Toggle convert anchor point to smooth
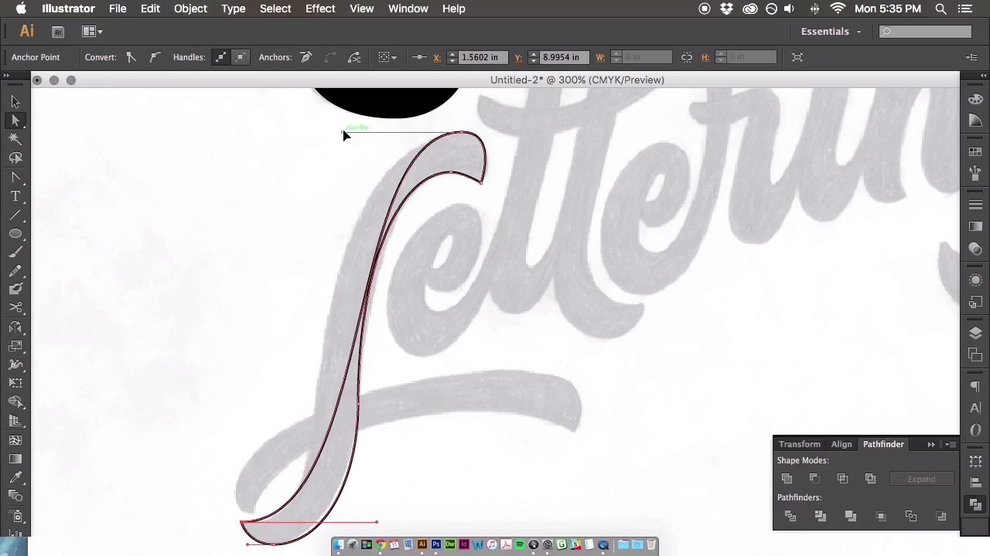This screenshot has height=556, width=990. click(x=153, y=57)
